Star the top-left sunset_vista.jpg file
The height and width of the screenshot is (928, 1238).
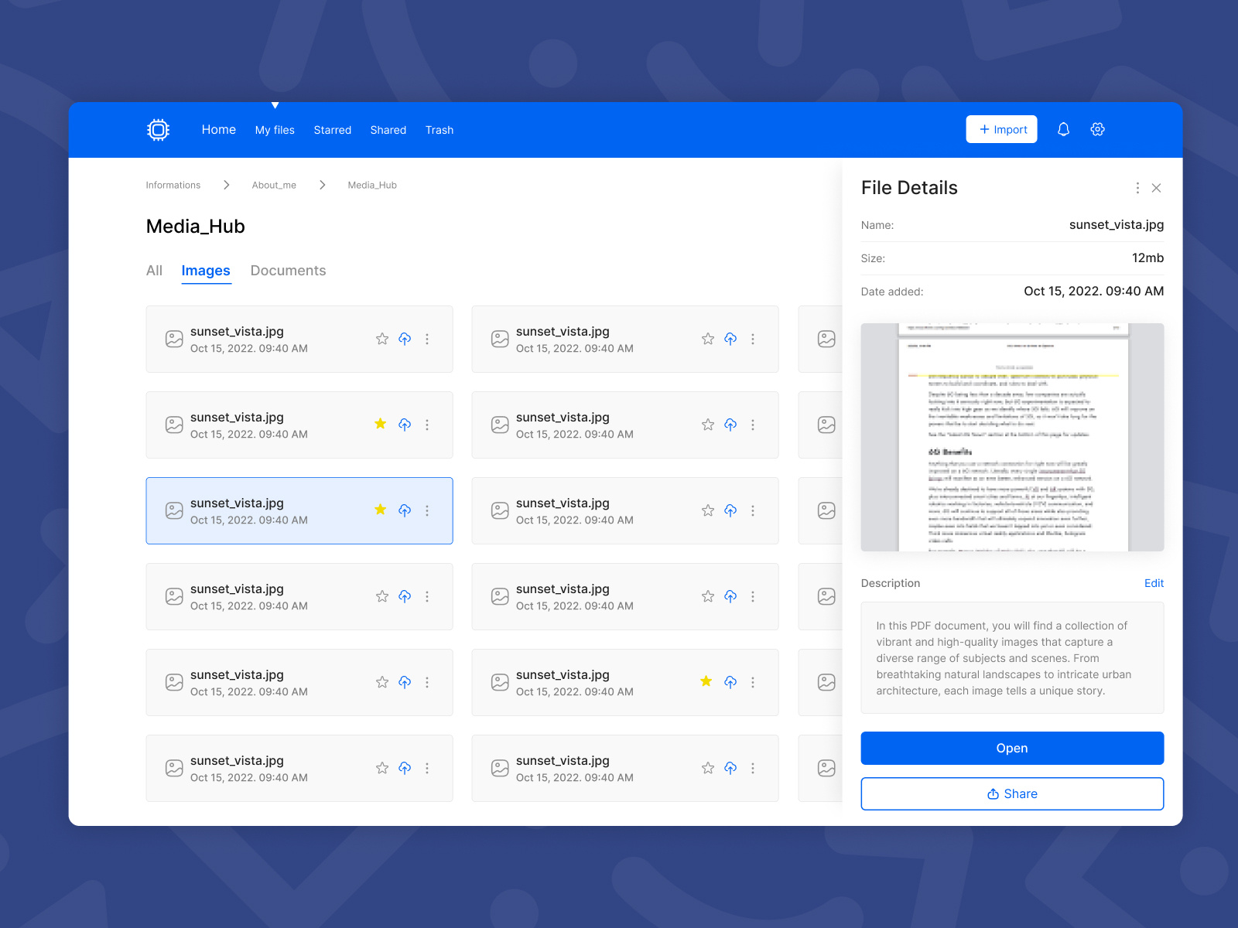coord(381,339)
